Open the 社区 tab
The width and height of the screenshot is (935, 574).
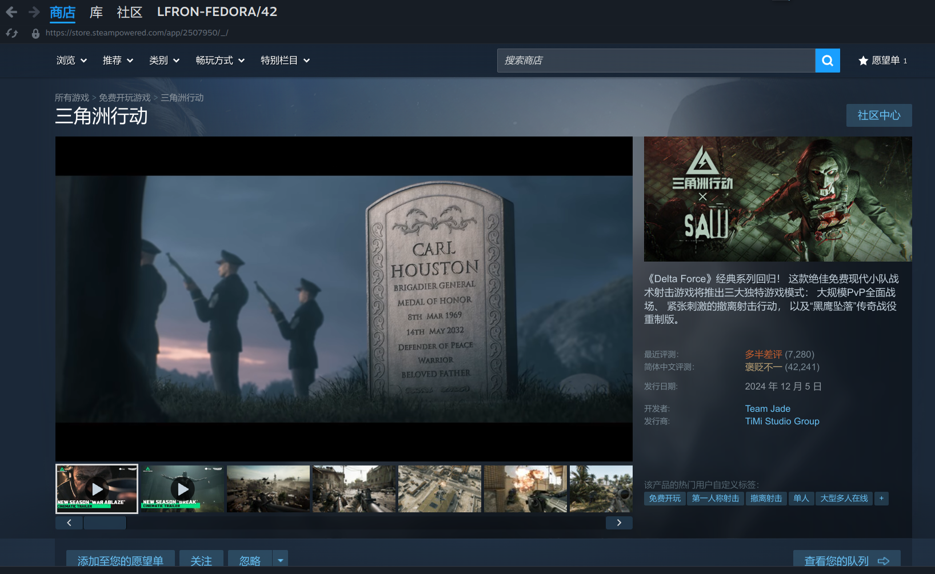pyautogui.click(x=129, y=13)
